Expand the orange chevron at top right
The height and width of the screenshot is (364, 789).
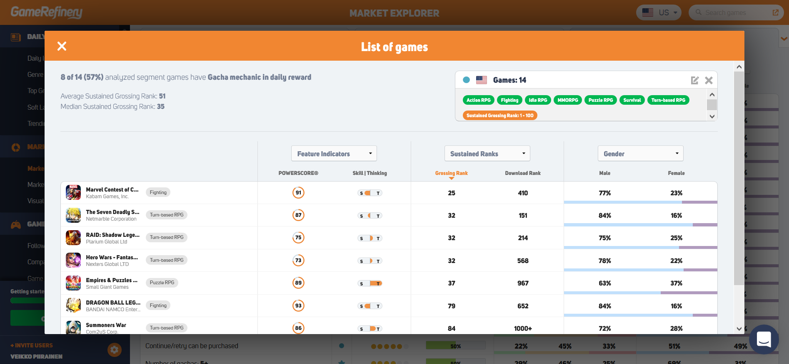784,39
